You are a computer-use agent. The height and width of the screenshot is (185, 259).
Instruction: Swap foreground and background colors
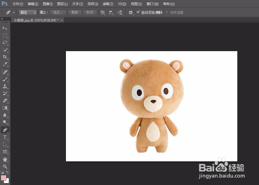(x=7, y=172)
